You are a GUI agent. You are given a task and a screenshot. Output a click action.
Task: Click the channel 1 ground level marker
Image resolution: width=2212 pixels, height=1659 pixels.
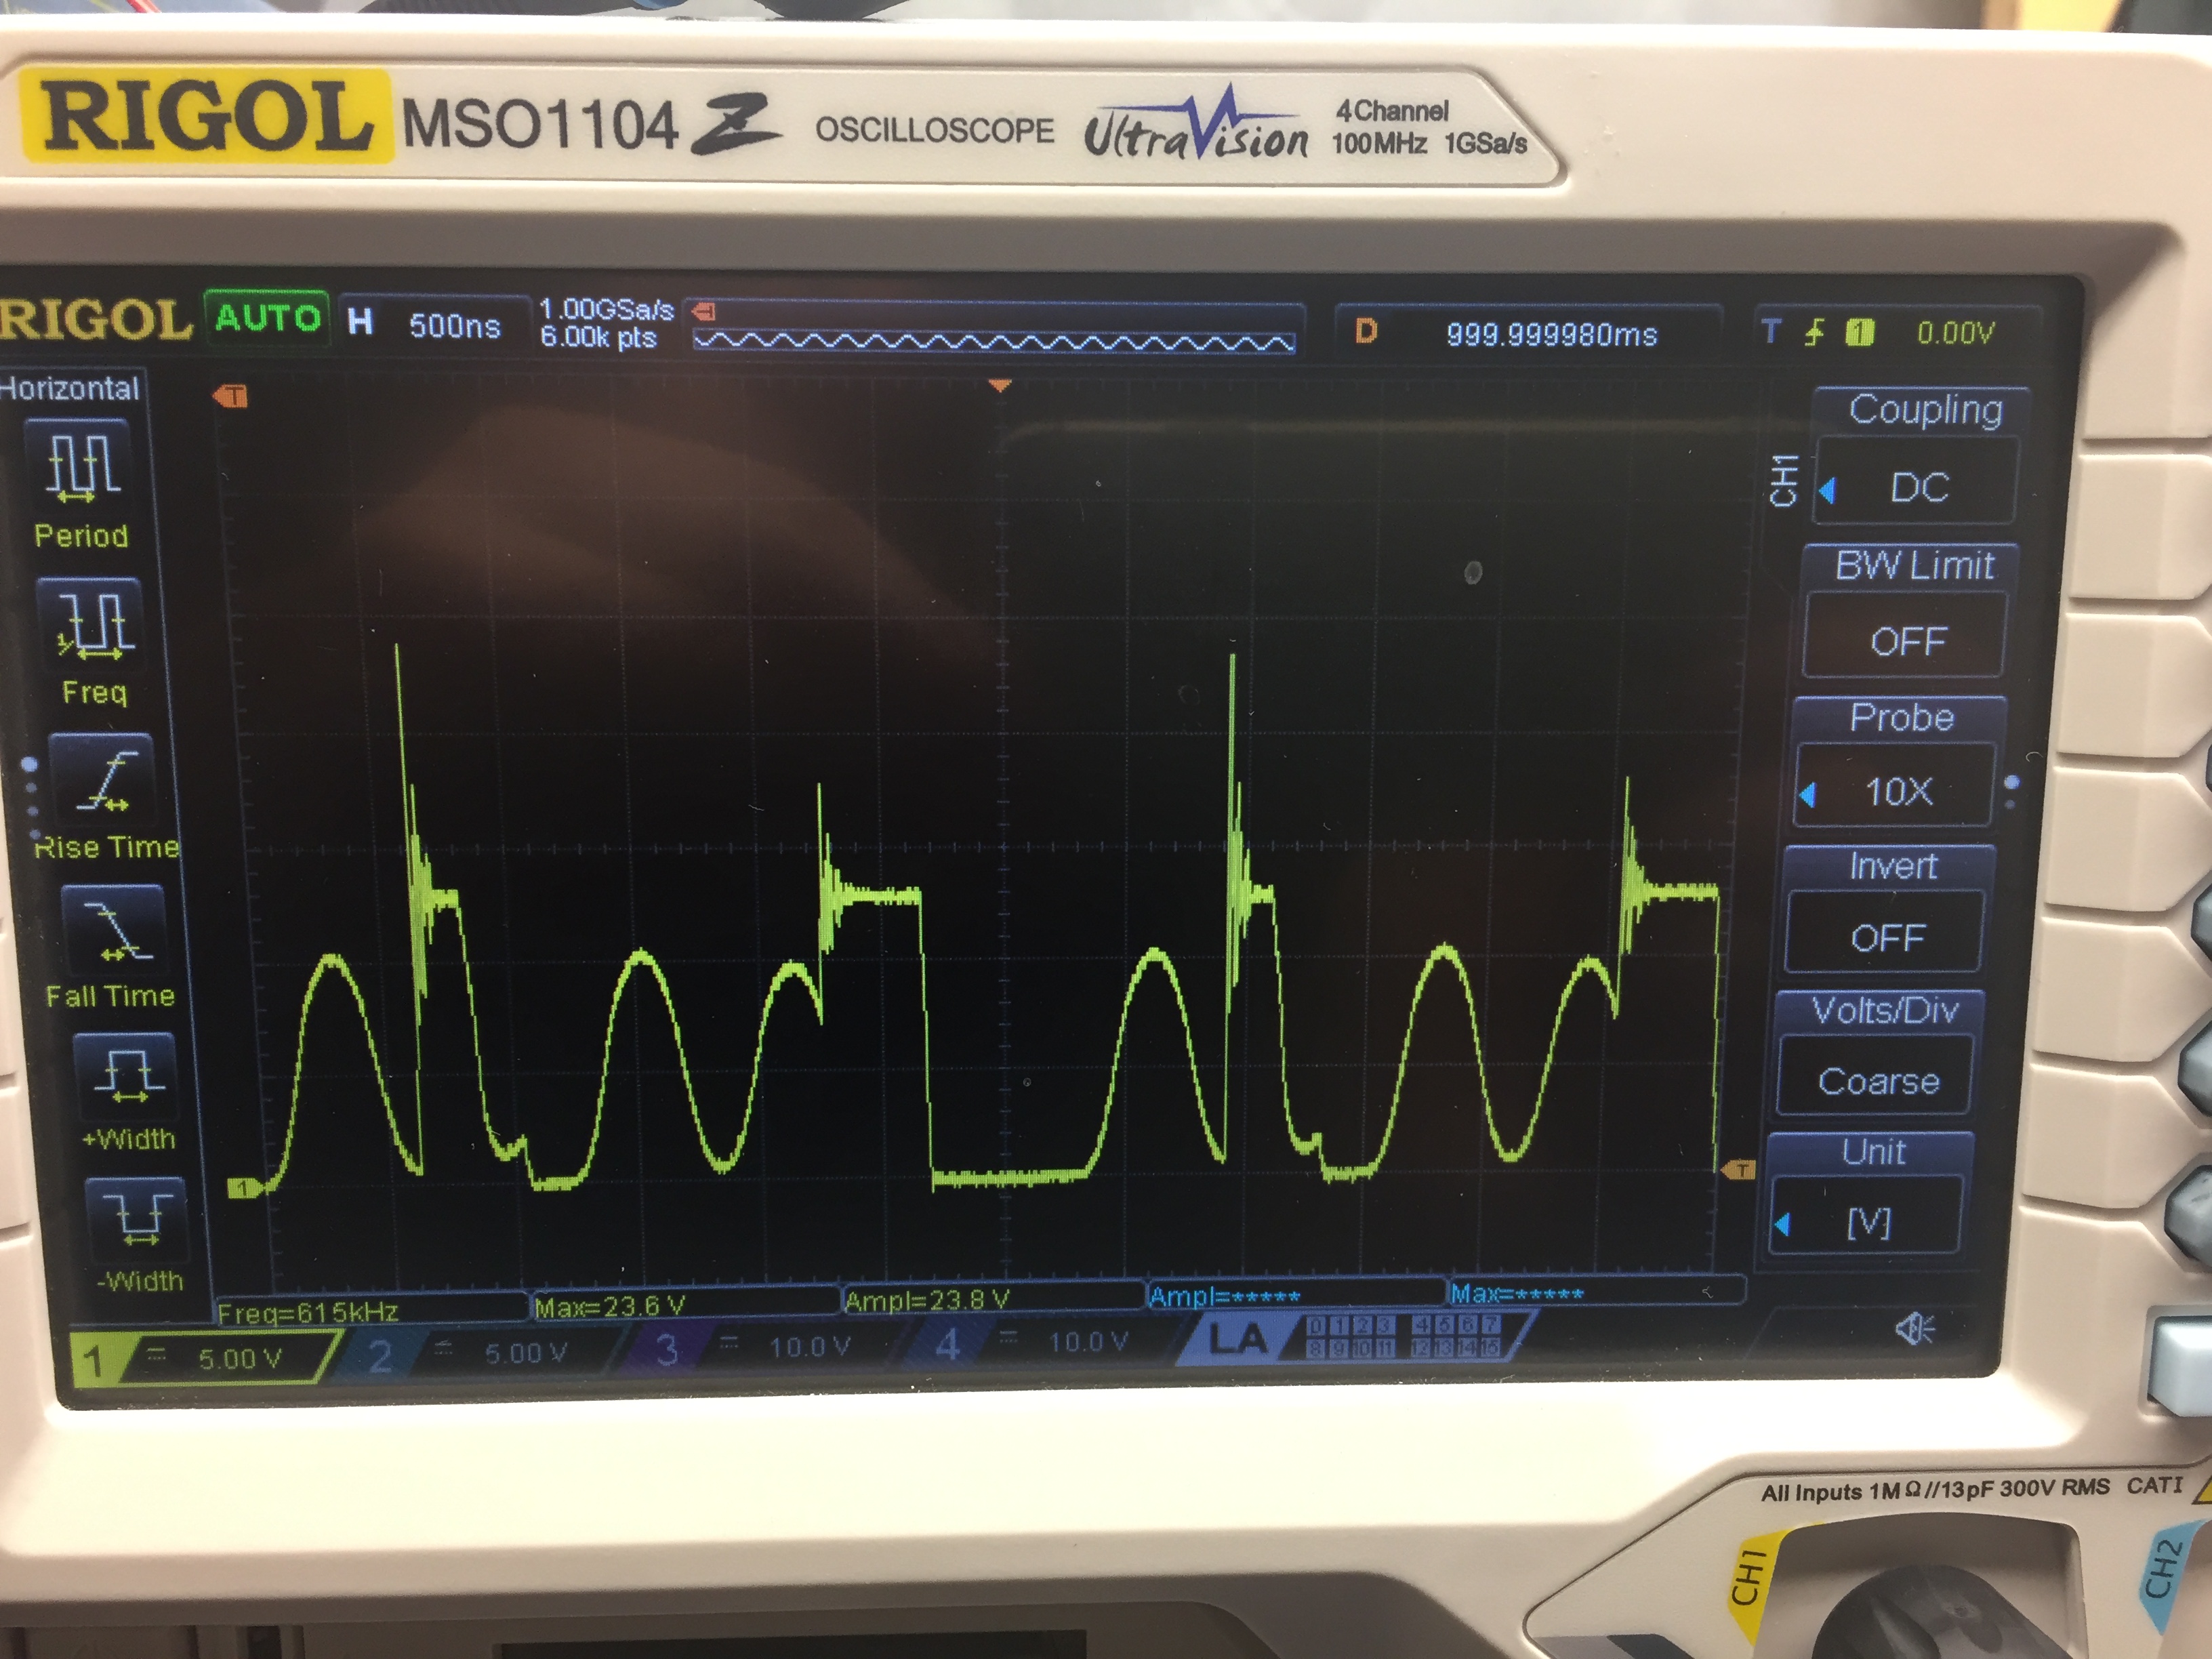[244, 1188]
